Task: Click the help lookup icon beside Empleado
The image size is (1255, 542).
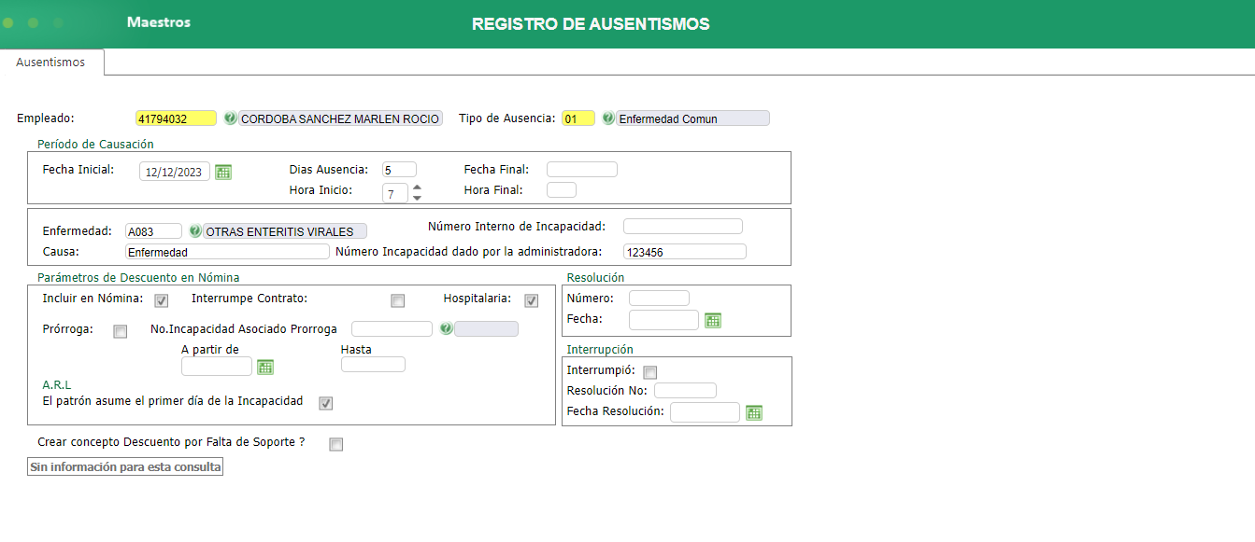Action: (x=230, y=118)
